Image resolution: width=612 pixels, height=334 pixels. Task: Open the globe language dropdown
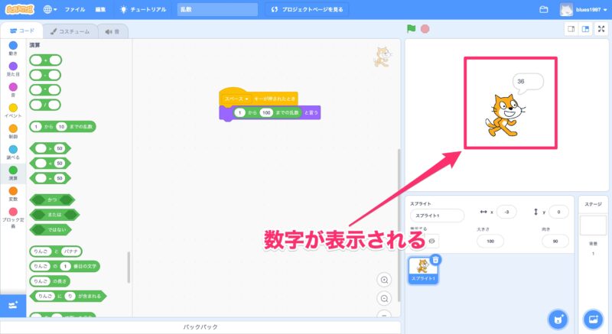pyautogui.click(x=51, y=10)
